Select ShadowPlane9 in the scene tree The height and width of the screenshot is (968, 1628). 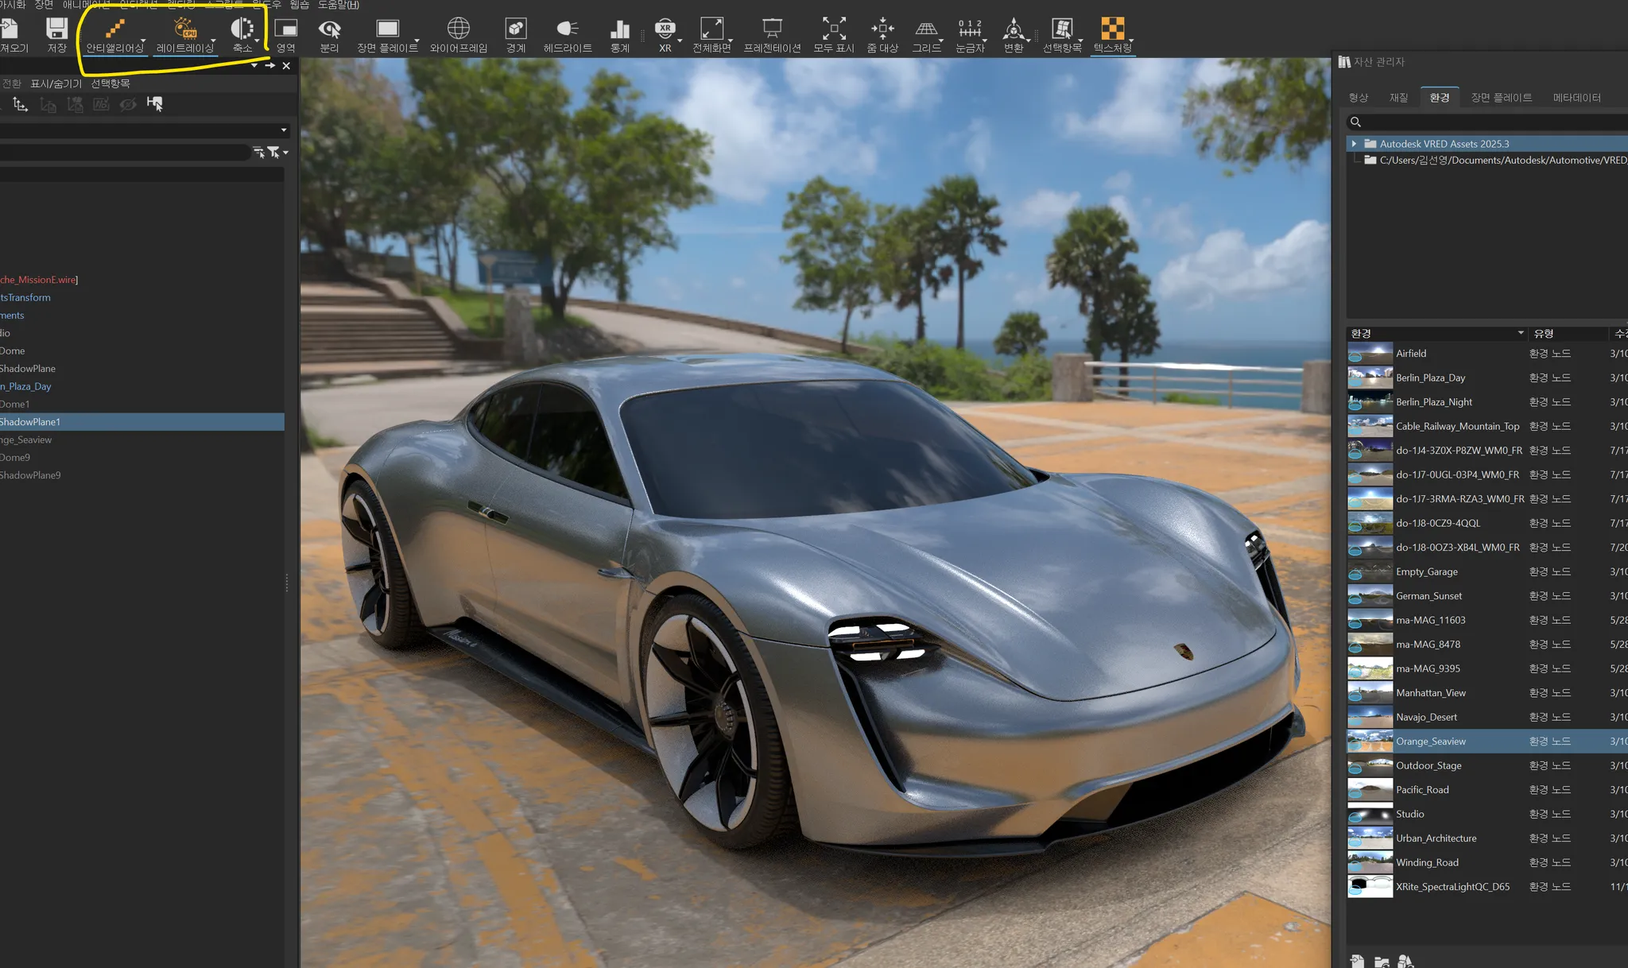(30, 475)
